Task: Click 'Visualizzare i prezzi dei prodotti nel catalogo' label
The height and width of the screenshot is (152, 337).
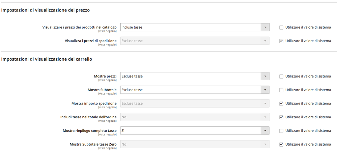Action: (x=79, y=27)
